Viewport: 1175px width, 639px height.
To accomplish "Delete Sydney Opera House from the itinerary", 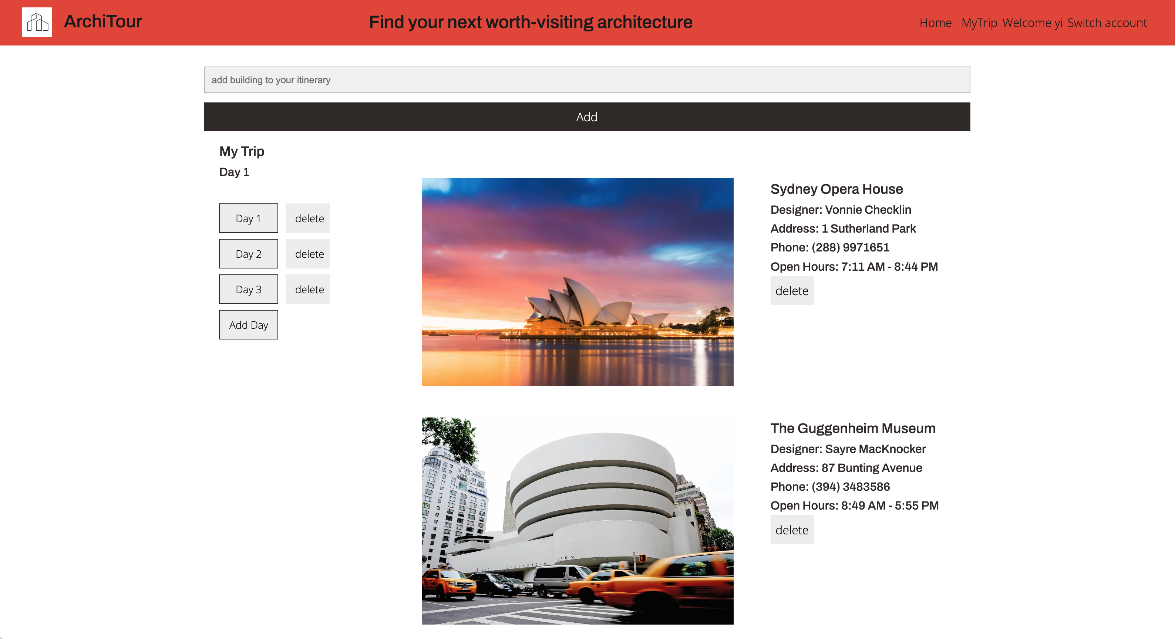I will (x=791, y=291).
